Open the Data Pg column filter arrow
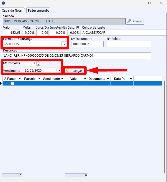167x182 pixels. coord(131,79)
